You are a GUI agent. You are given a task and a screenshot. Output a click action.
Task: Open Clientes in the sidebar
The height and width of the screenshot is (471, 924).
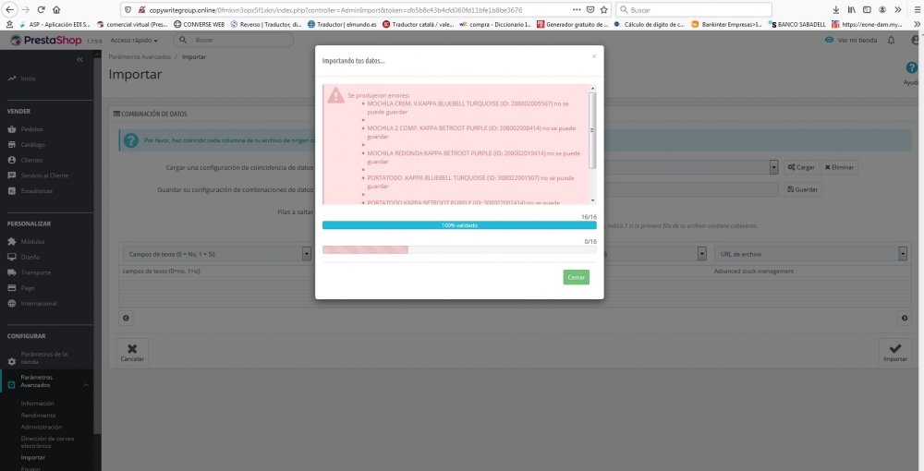31,160
